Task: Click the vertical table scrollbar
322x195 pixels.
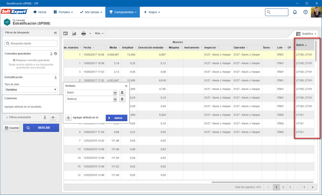Action: pos(316,51)
